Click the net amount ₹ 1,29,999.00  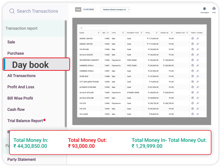coord(147,146)
